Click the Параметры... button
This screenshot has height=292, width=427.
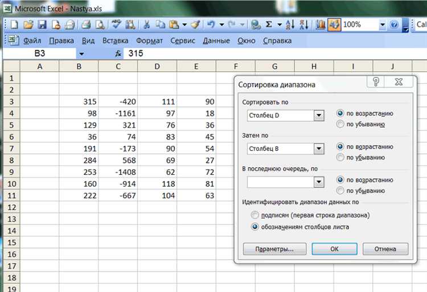click(274, 249)
